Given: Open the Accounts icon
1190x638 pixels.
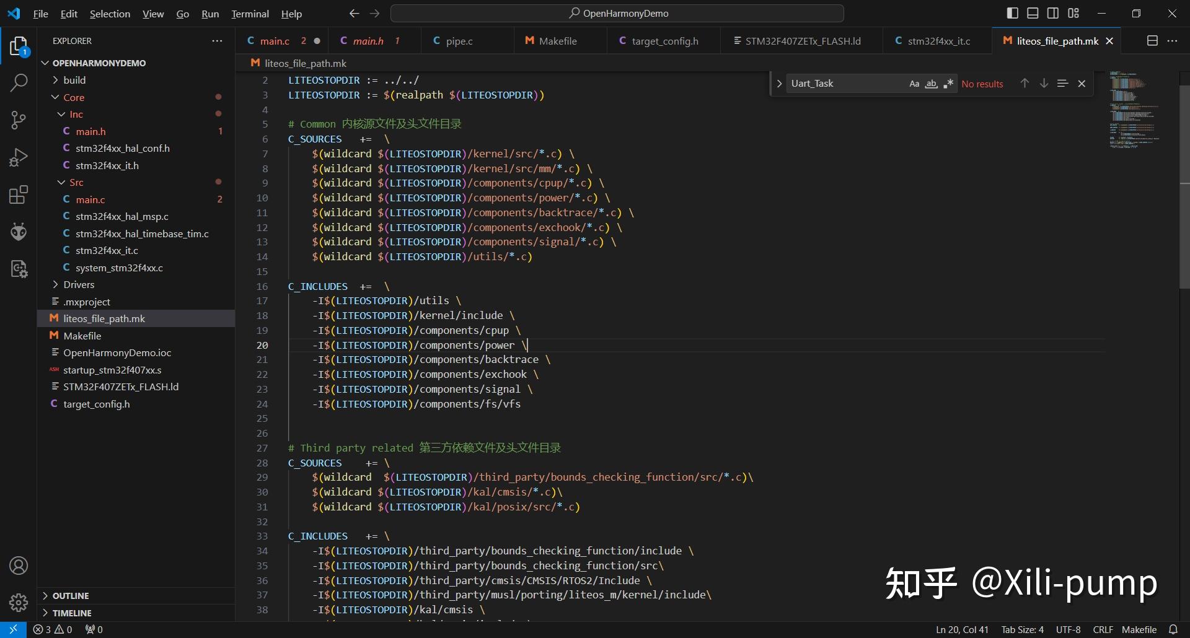Looking at the screenshot, I should [x=19, y=566].
